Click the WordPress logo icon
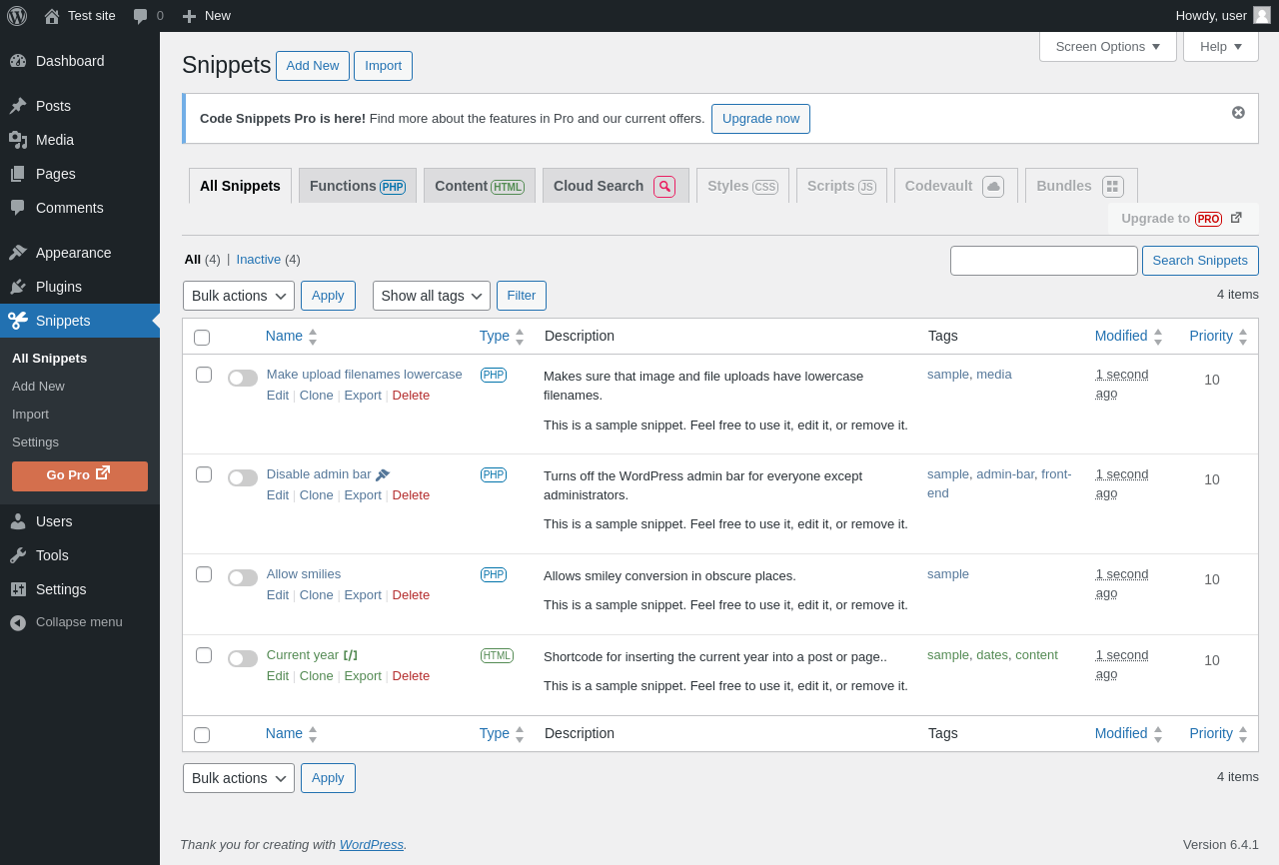 click(17, 16)
